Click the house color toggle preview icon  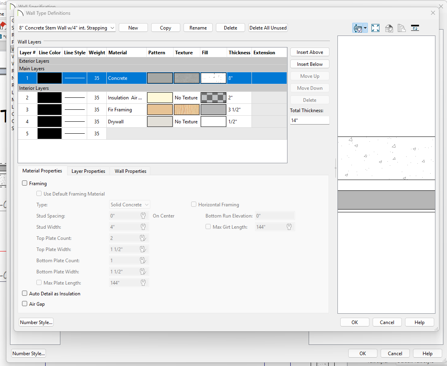(389, 28)
